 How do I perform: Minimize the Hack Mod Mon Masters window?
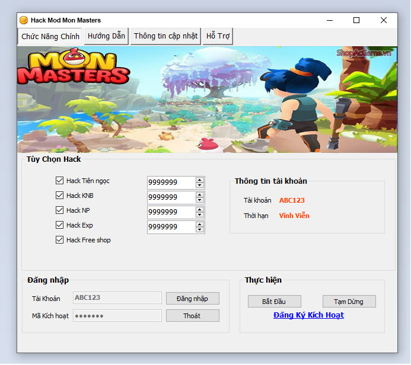(330, 20)
